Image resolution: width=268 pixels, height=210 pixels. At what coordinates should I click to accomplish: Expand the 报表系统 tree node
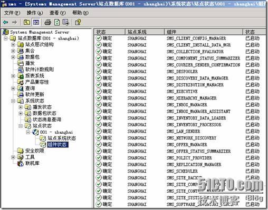click(13, 76)
